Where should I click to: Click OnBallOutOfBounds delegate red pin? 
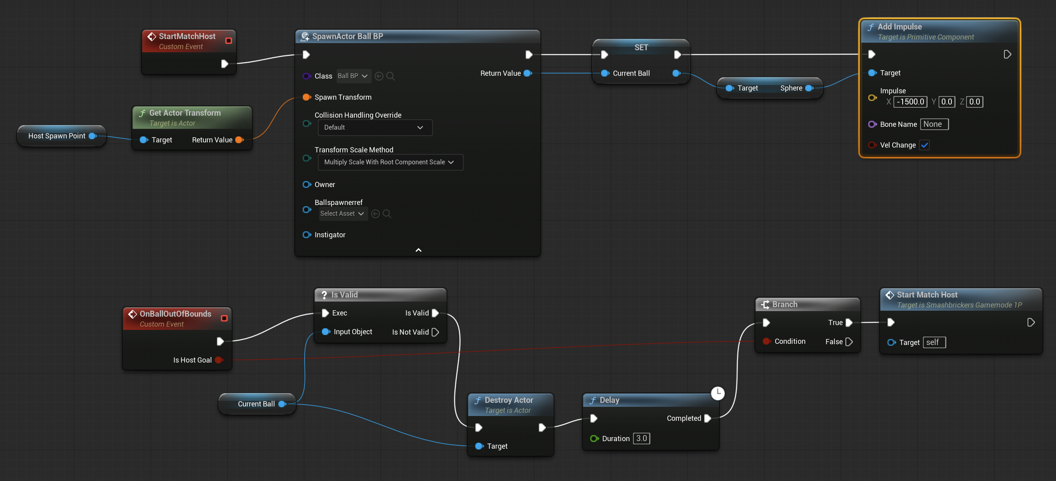click(224, 319)
